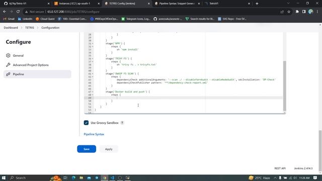Open the Telegram Icons bookmark
The image size is (322, 181).
click(x=136, y=19)
